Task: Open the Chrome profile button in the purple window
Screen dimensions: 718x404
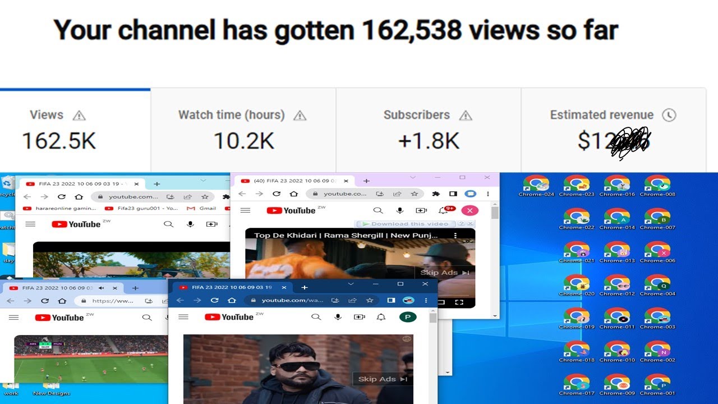Action: pyautogui.click(x=471, y=194)
